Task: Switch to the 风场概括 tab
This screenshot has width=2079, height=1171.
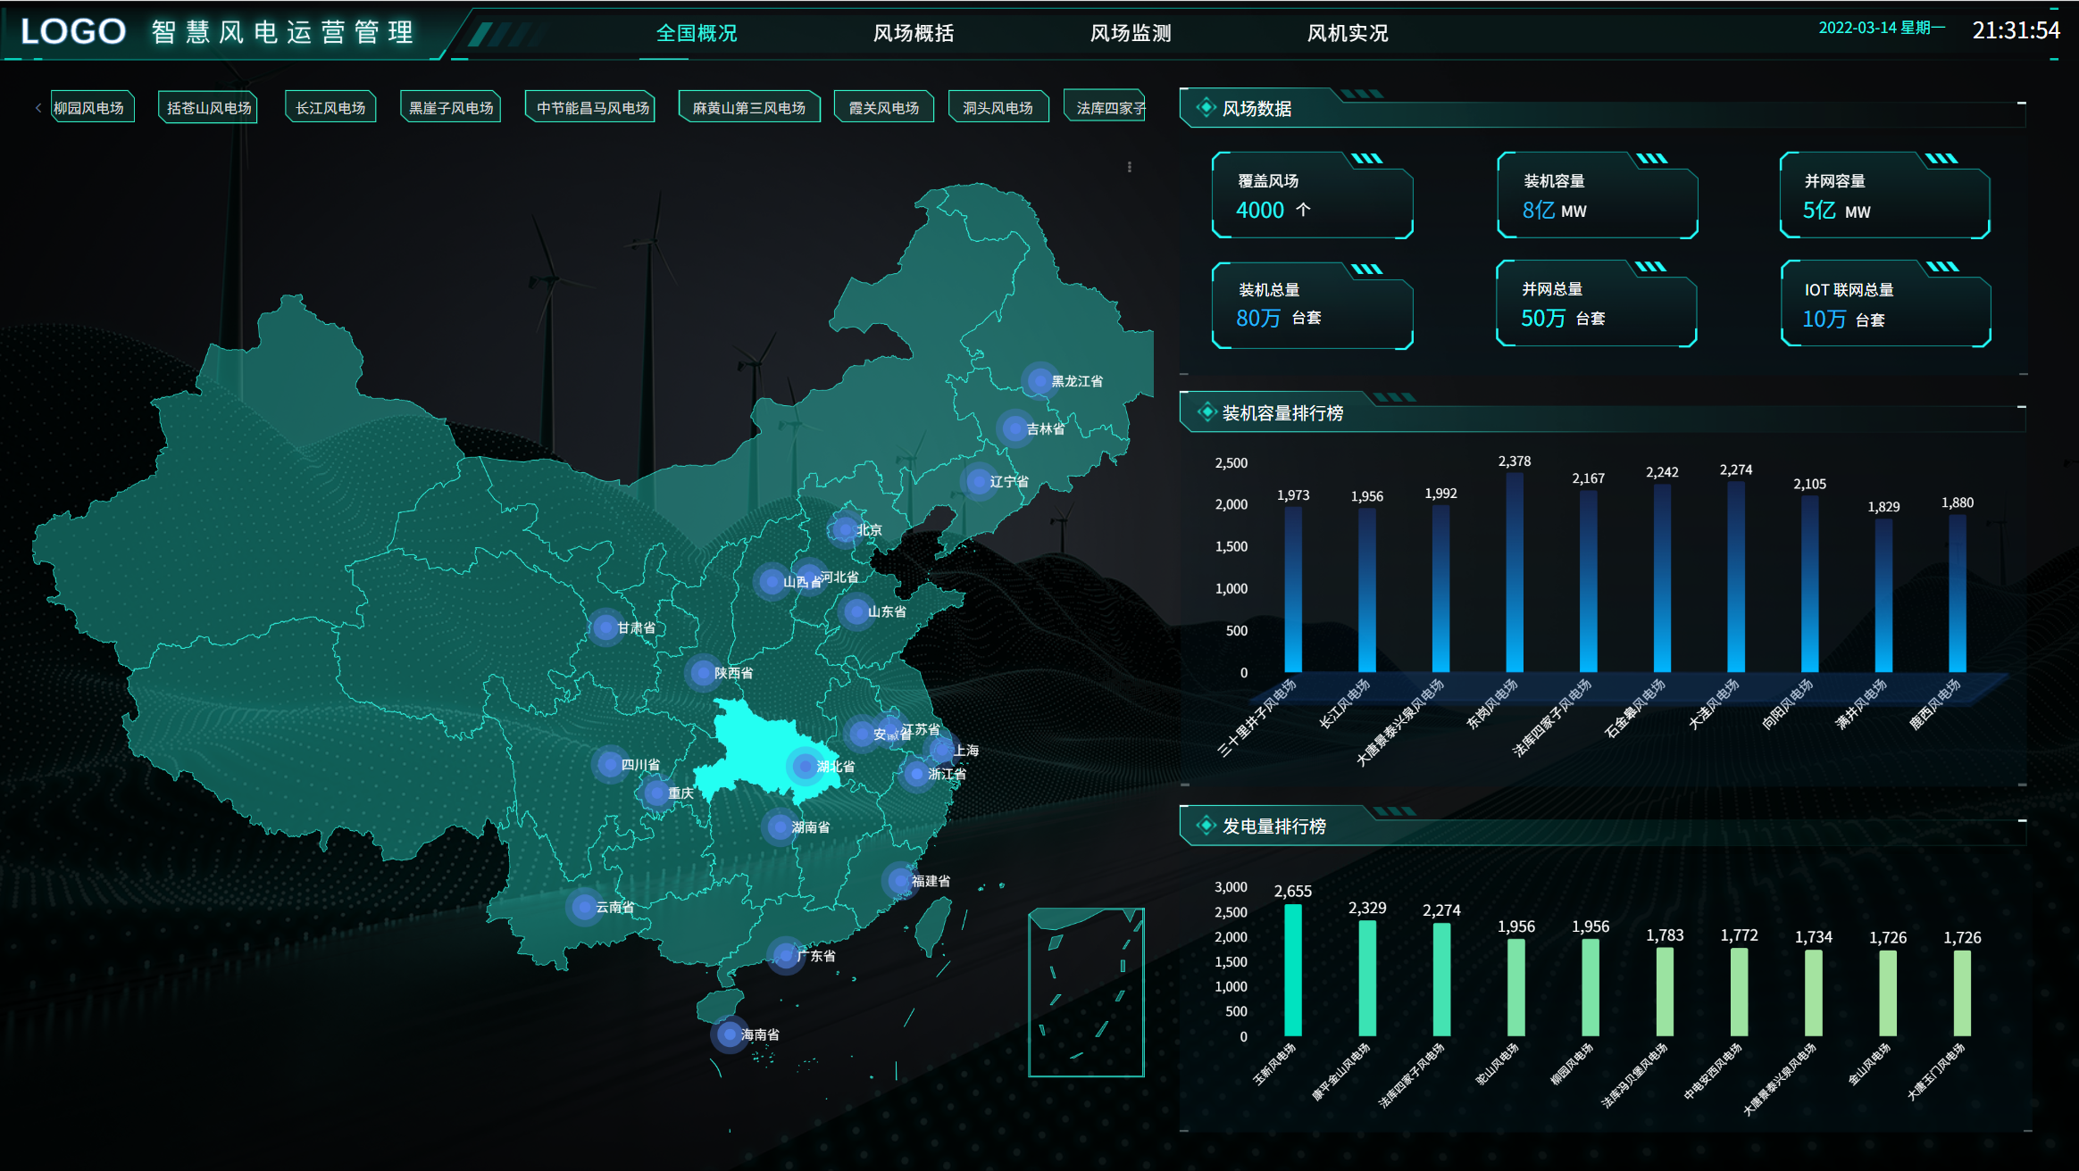Action: (914, 33)
